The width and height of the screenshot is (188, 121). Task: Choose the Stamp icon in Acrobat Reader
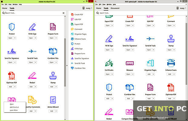tap(171, 39)
